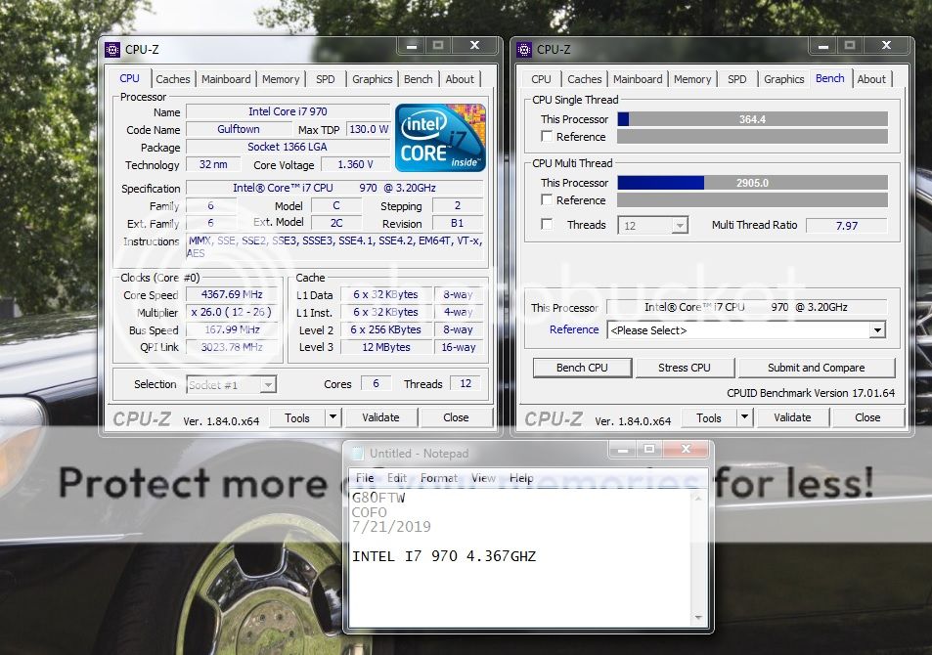932x655 pixels.
Task: Click the Intel Core i7 logo
Action: tap(440, 138)
